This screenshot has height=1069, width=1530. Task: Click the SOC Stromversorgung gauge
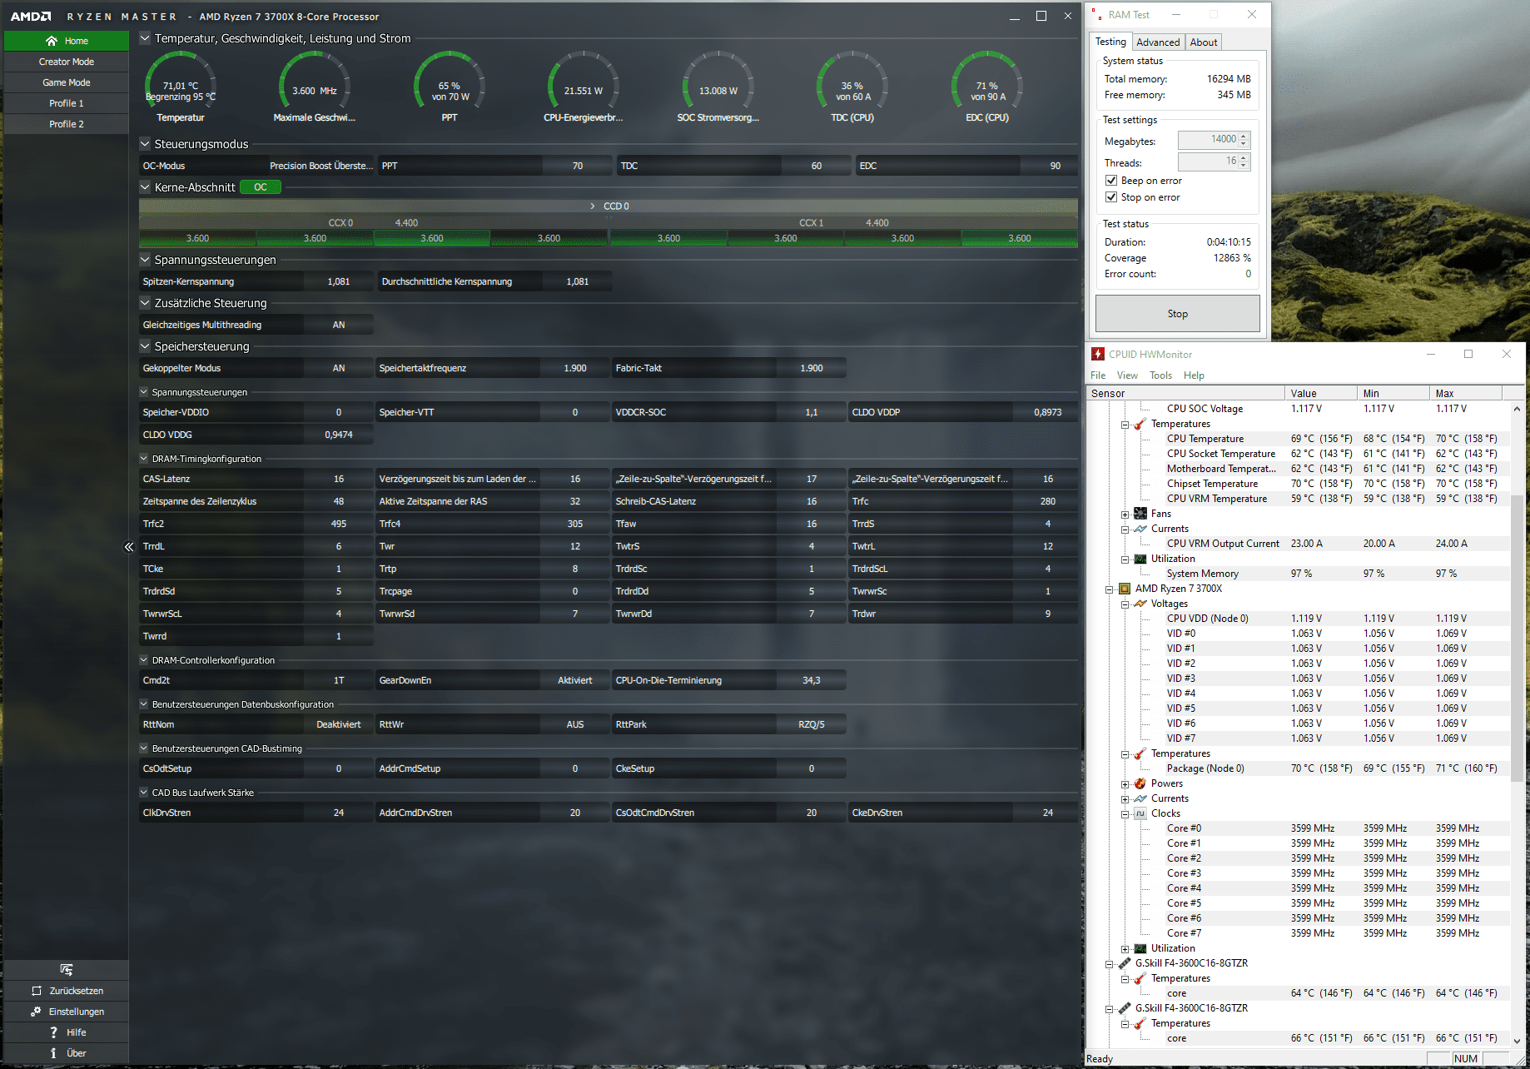tap(718, 87)
